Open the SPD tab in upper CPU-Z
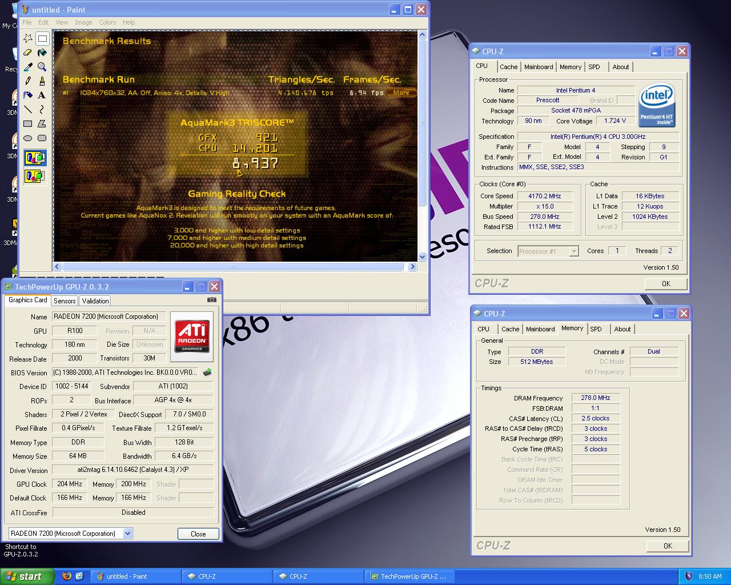Image resolution: width=731 pixels, height=585 pixels. 595,67
